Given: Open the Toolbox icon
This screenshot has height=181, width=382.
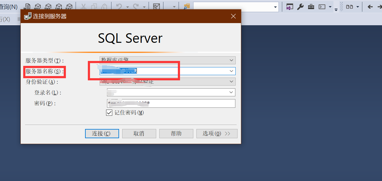Looking at the screenshot, I should (x=311, y=7).
